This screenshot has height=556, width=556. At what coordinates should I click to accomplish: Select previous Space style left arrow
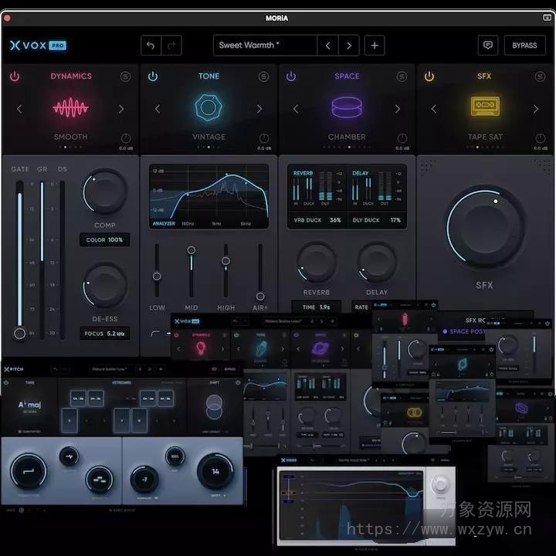coord(296,109)
